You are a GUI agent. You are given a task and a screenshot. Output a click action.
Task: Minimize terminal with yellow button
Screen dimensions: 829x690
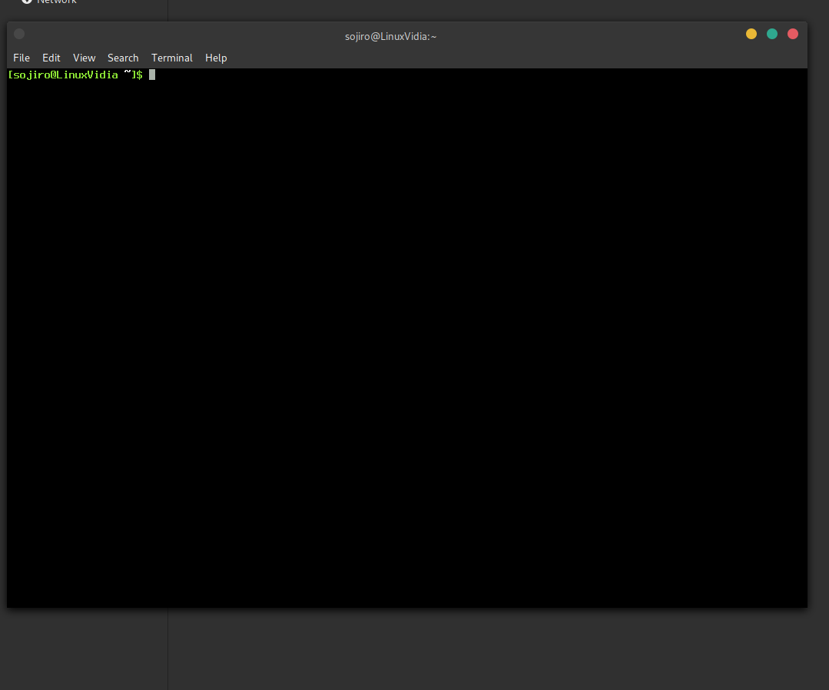pos(751,34)
